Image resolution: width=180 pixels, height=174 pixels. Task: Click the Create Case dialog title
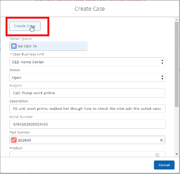pos(90,9)
